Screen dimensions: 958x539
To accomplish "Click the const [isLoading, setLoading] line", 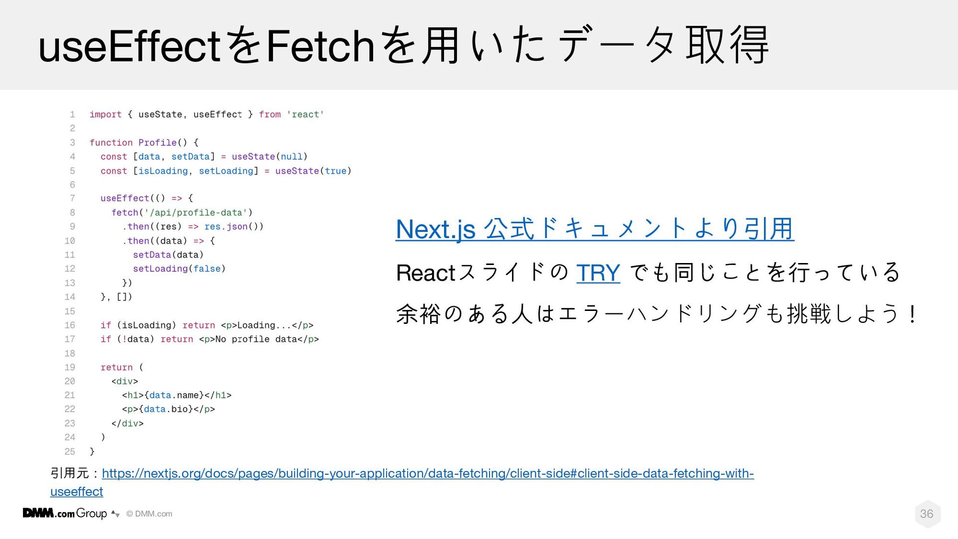I will point(226,171).
